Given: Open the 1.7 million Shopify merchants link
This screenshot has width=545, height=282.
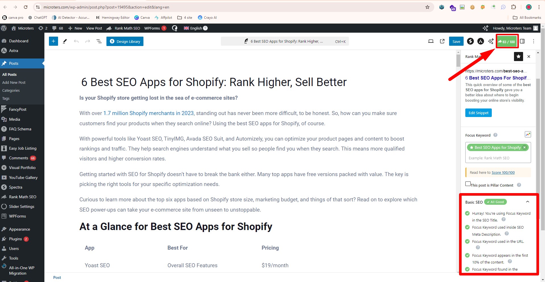Looking at the screenshot, I should point(148,113).
